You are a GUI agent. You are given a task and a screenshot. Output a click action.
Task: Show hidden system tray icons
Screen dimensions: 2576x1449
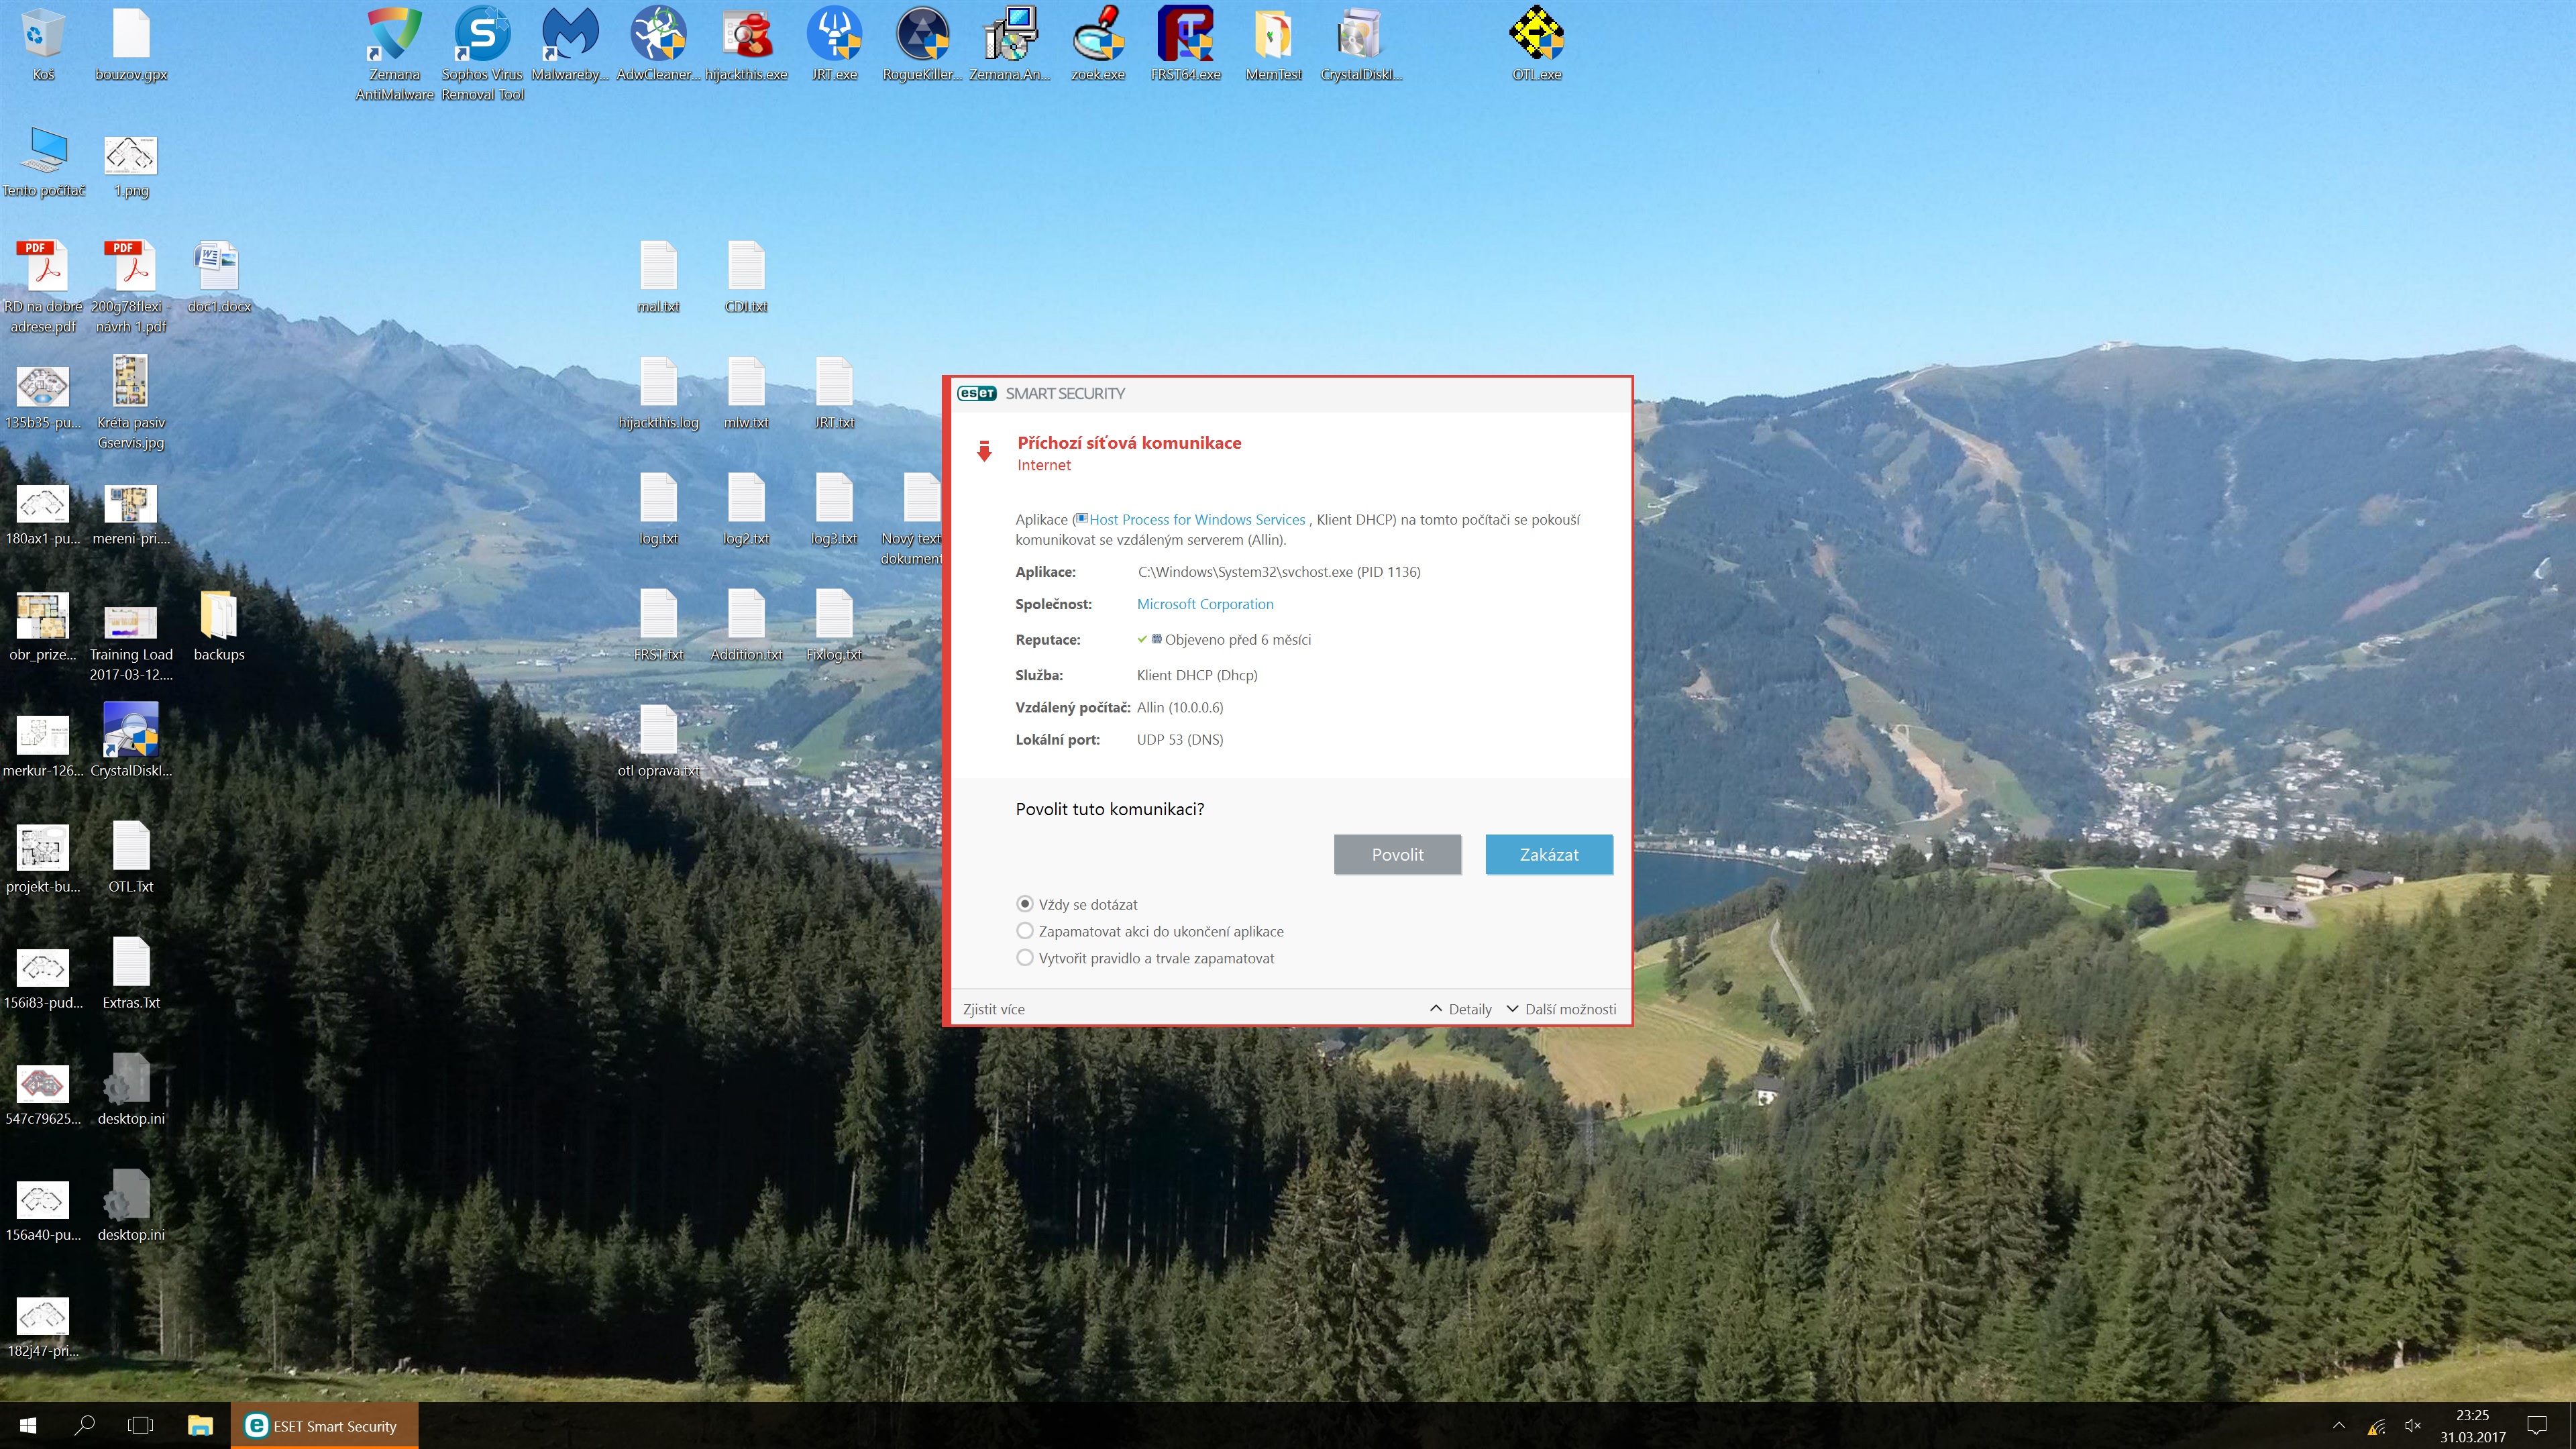(x=2338, y=1425)
